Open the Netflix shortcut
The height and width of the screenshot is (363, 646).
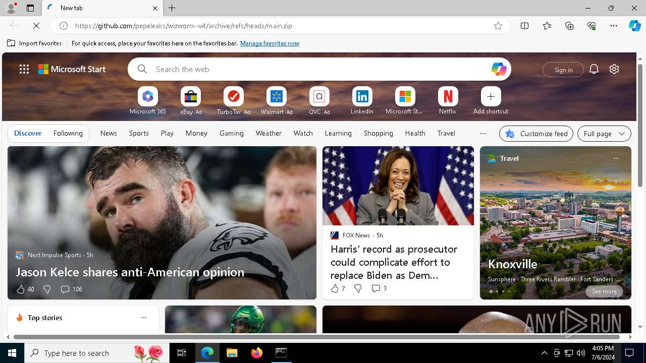448,101
